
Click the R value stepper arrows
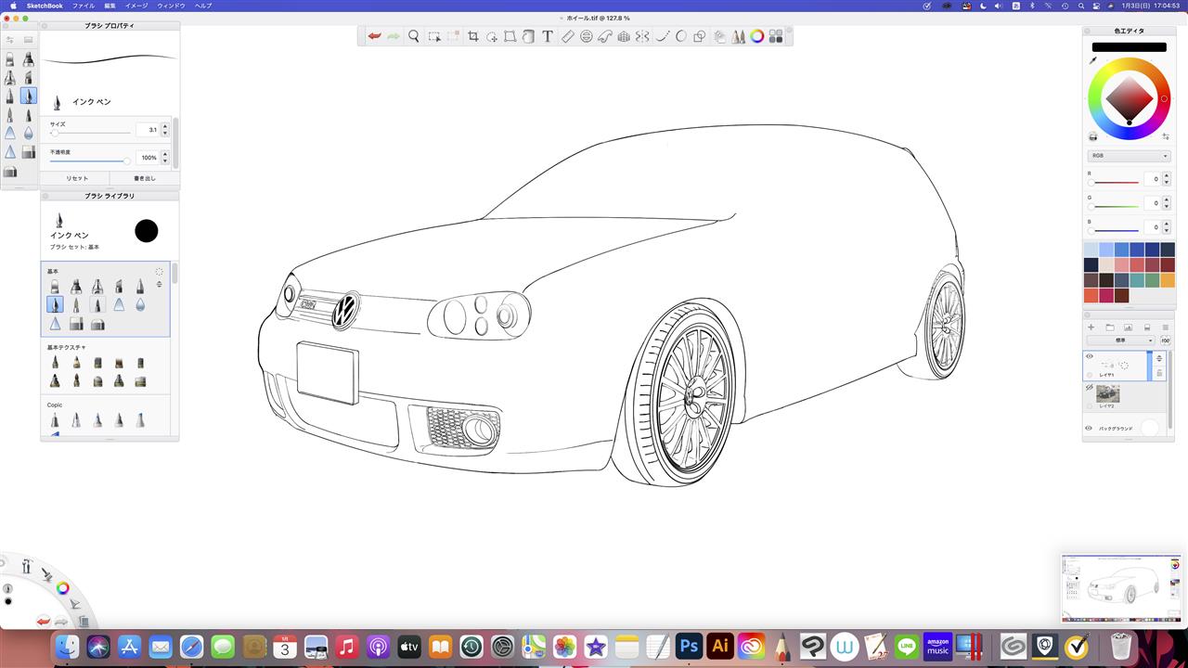click(x=1167, y=179)
